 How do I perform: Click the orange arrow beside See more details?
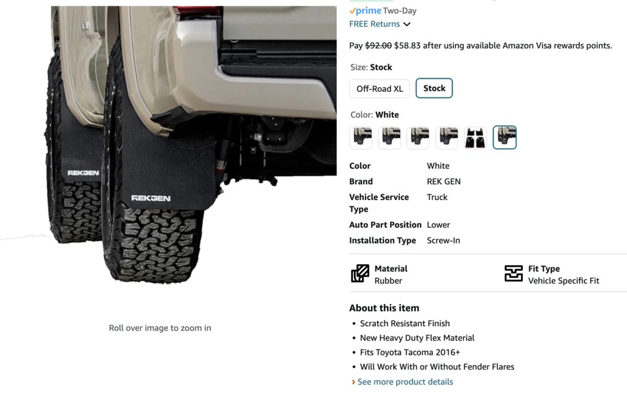(x=353, y=382)
